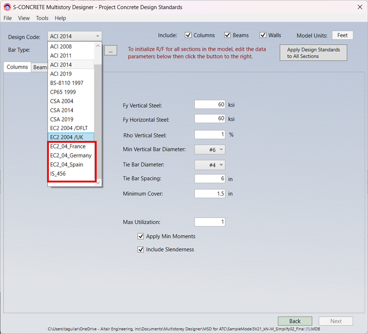
Task: Click the Minimum Cover input field
Action: 210,193
